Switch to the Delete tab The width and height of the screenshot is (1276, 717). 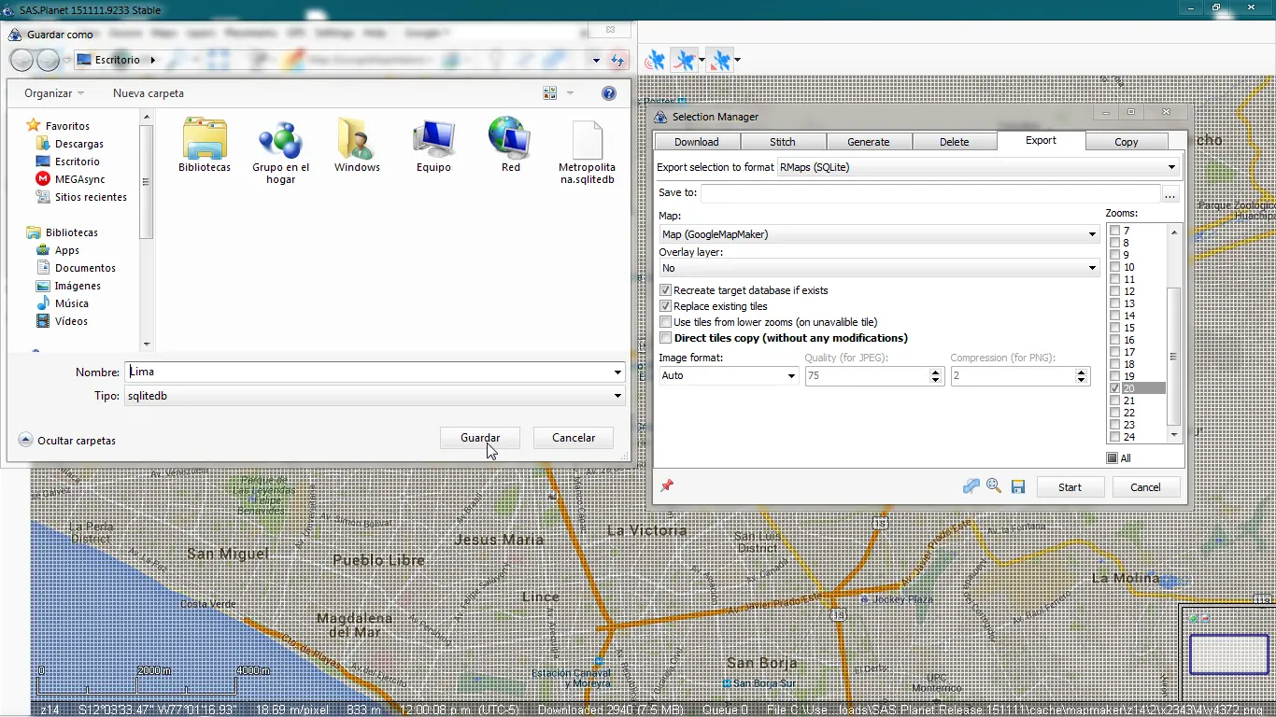(x=955, y=142)
